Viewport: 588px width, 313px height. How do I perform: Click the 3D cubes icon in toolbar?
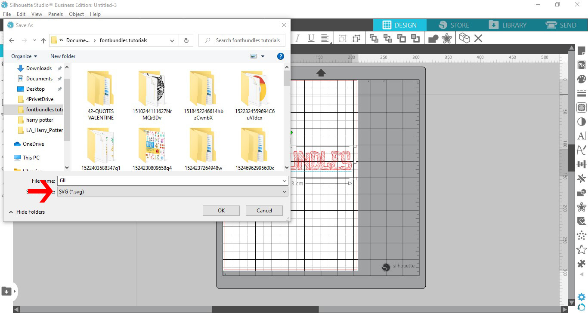(x=464, y=38)
